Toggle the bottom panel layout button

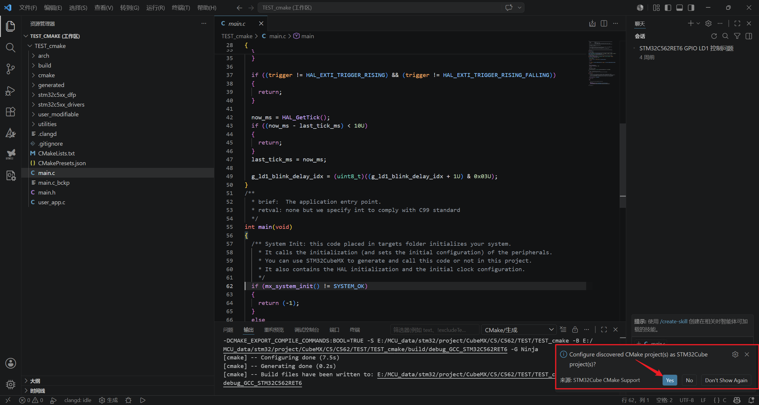pos(680,8)
